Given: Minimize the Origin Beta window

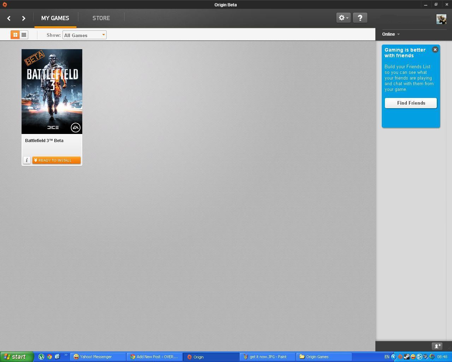Looking at the screenshot, I should 426,5.
